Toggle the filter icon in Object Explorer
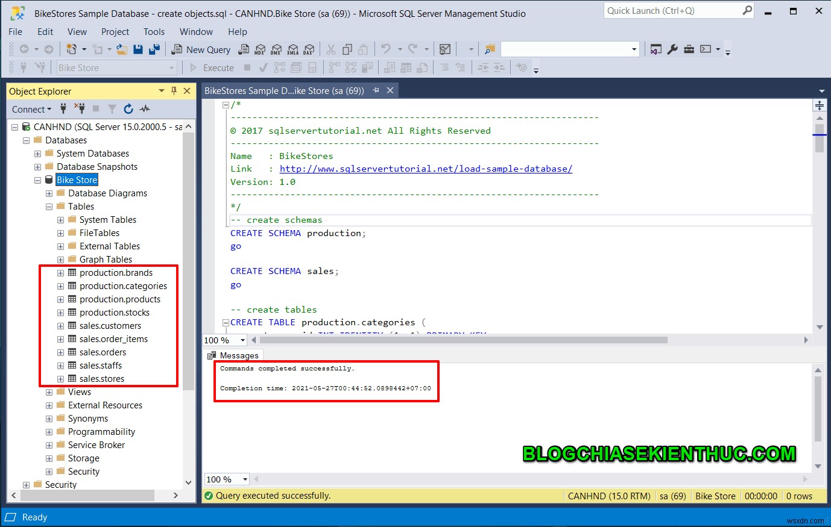Image resolution: width=831 pixels, height=527 pixels. point(113,109)
